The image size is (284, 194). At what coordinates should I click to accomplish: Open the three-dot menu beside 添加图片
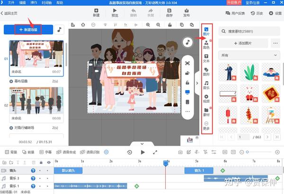point(275,43)
